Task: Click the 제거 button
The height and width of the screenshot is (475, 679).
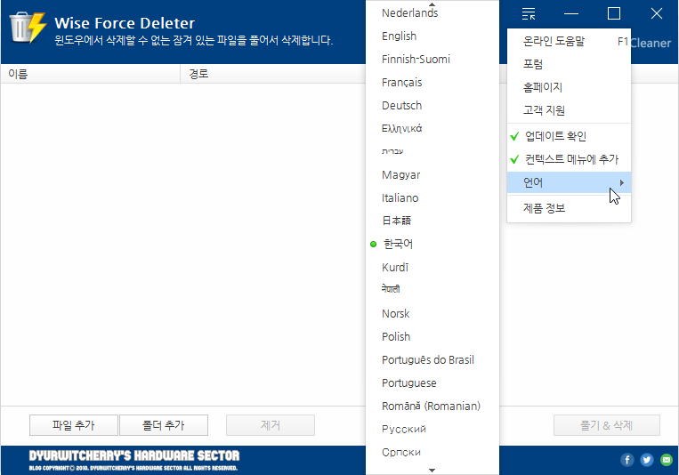Action: pos(271,425)
